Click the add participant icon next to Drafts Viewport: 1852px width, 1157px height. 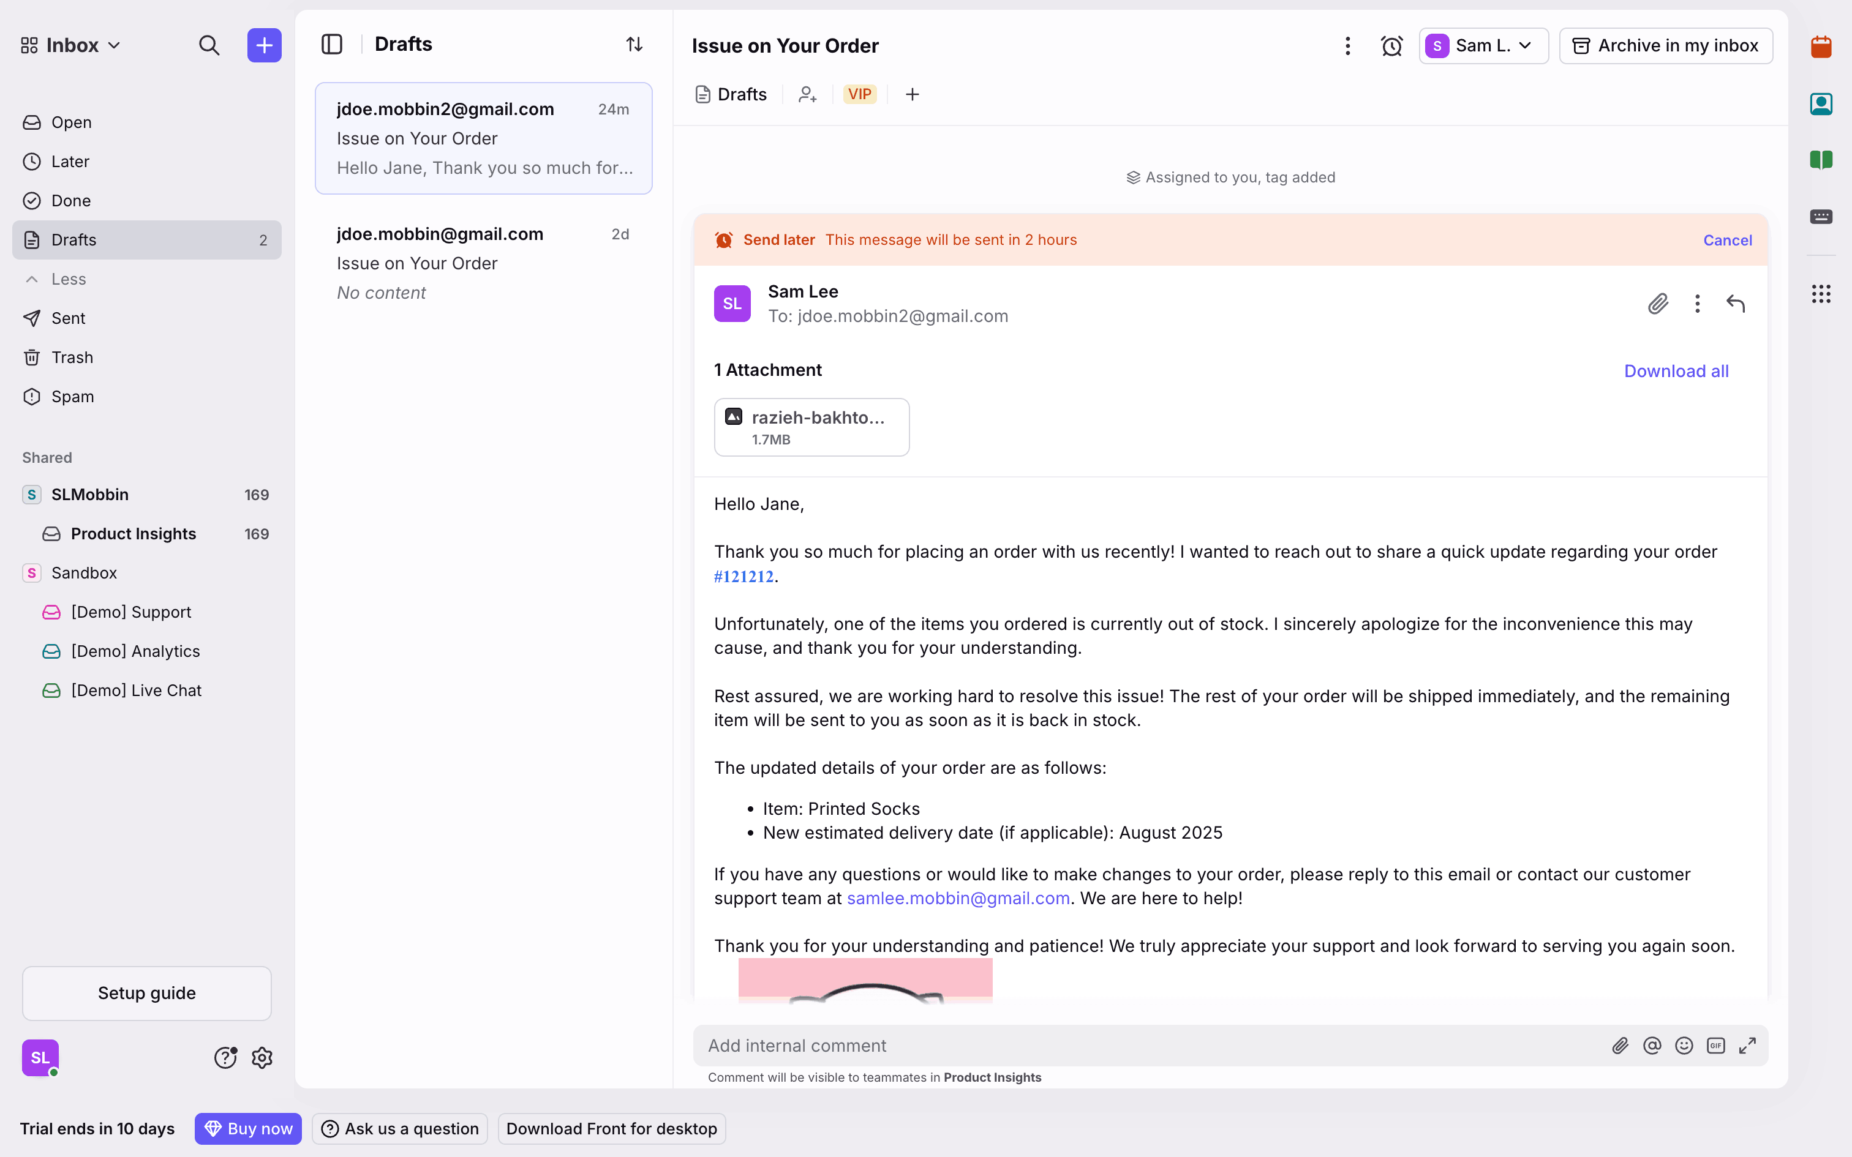point(807,94)
